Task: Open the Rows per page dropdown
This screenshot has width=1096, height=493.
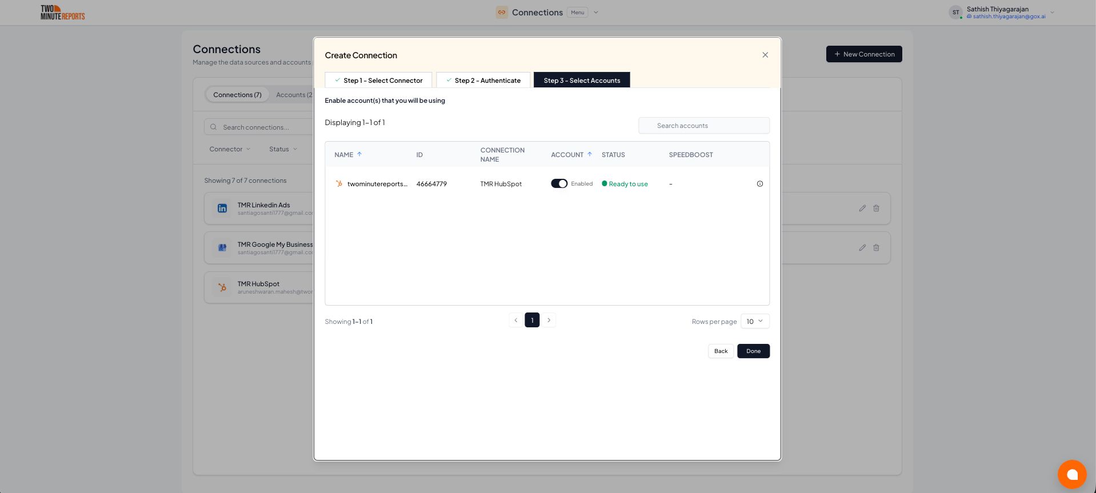Action: (x=754, y=322)
